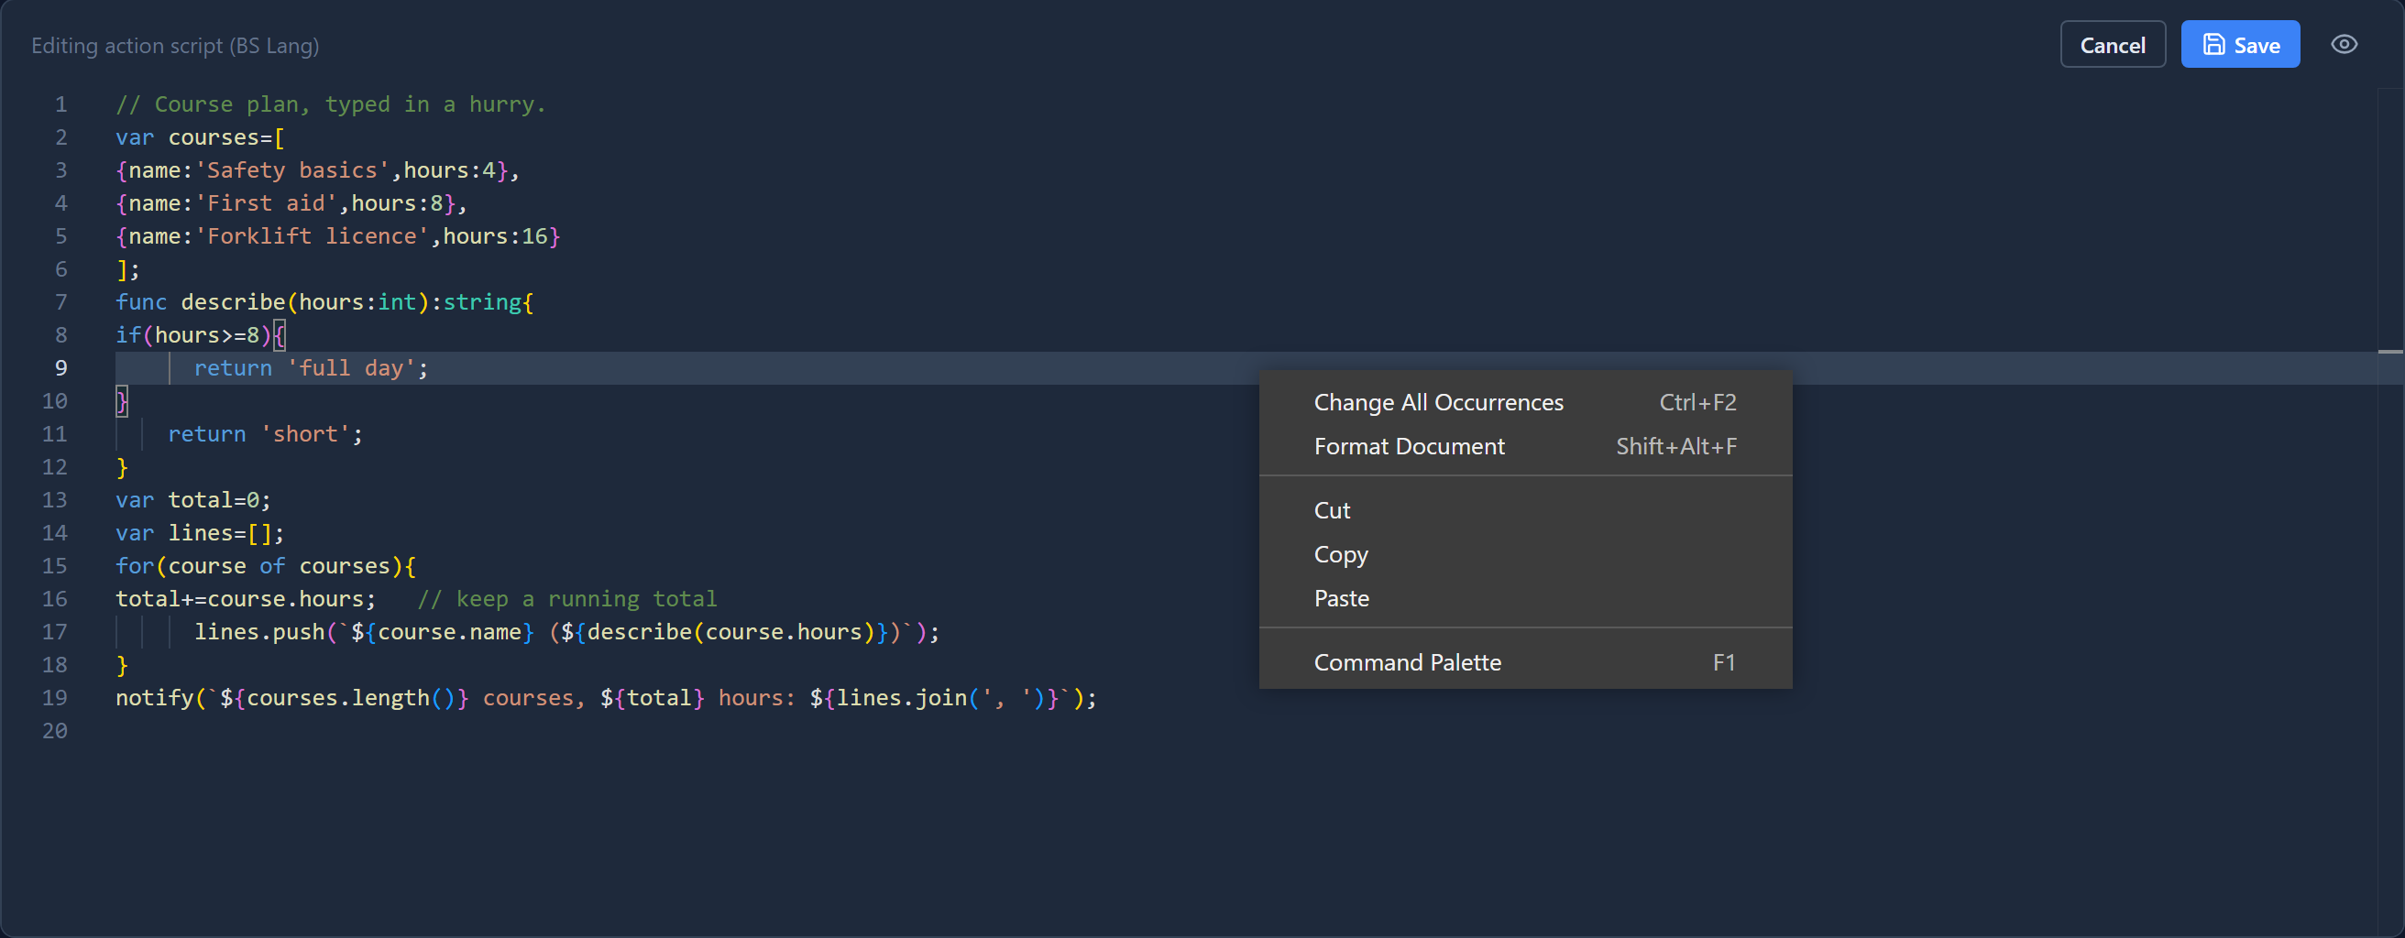Click 'var total=0;' on line 13

193,499
